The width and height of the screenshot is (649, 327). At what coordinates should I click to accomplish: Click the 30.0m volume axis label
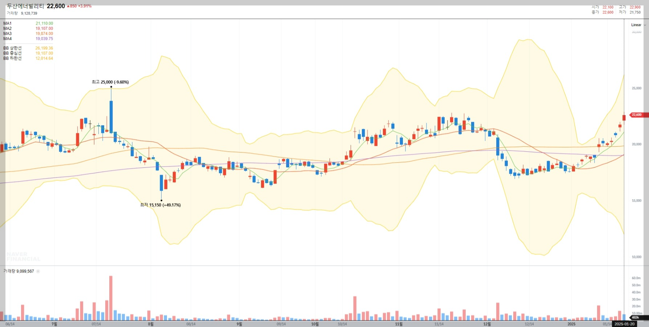(636, 299)
